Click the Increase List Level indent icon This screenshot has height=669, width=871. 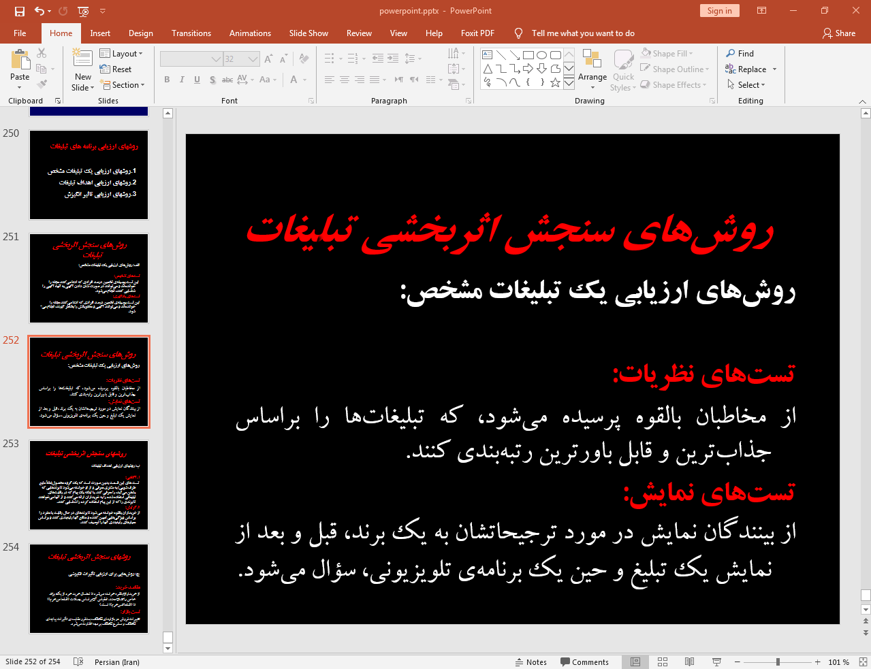click(393, 59)
